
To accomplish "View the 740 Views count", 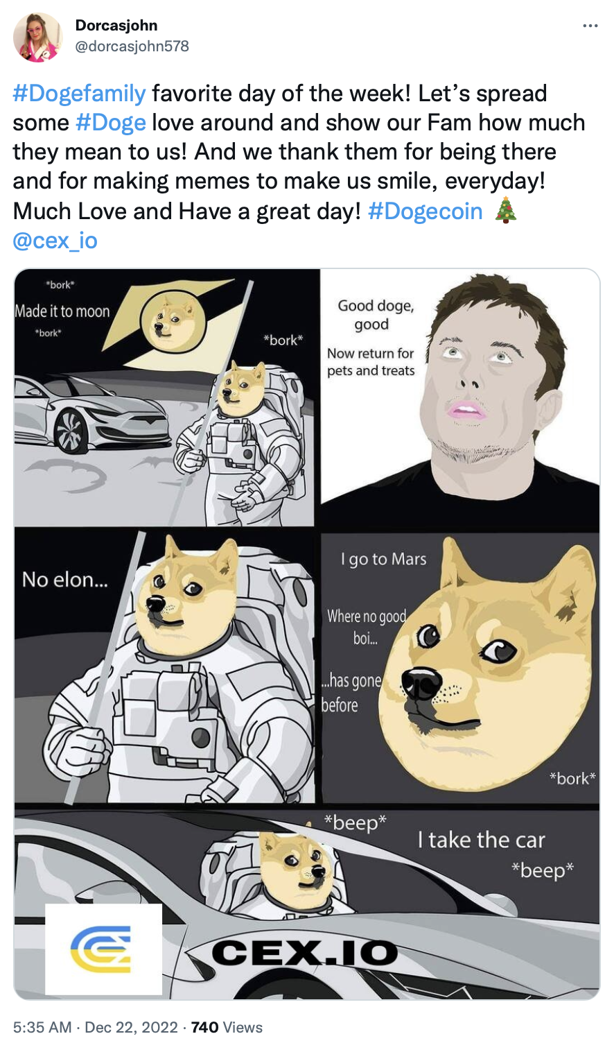I will tap(227, 1027).
